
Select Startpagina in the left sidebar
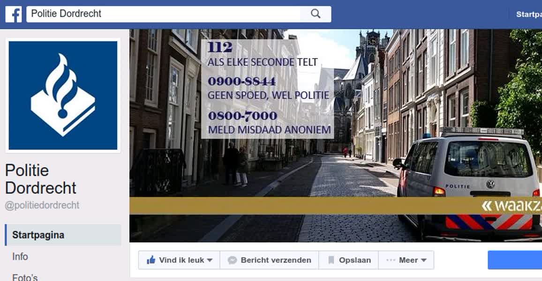coord(38,235)
